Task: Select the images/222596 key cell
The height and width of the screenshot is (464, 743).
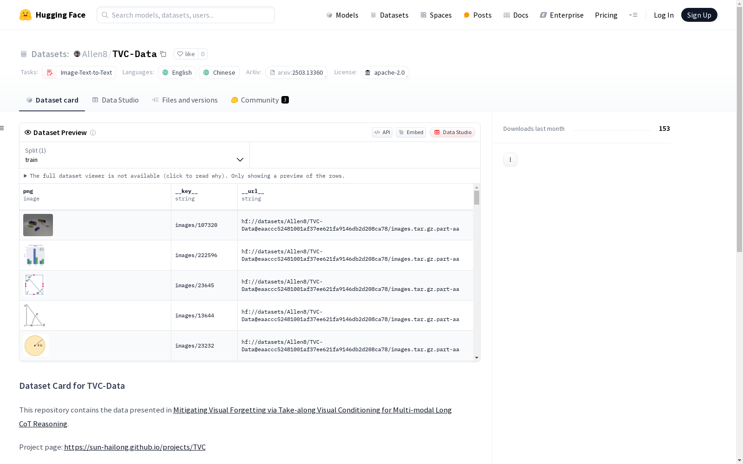Action: pyautogui.click(x=204, y=255)
